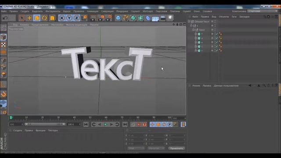Image resolution: width=281 pixels, height=158 pixels.
Task: Open the Текстура menu in material manager
Action: point(53,130)
